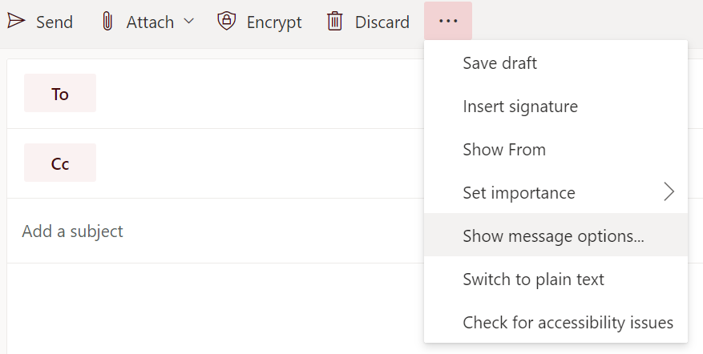Expand the Attach dropdown chevron
This screenshot has height=354, width=703.
(x=188, y=21)
